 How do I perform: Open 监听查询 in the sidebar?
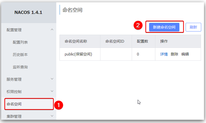click(x=20, y=67)
